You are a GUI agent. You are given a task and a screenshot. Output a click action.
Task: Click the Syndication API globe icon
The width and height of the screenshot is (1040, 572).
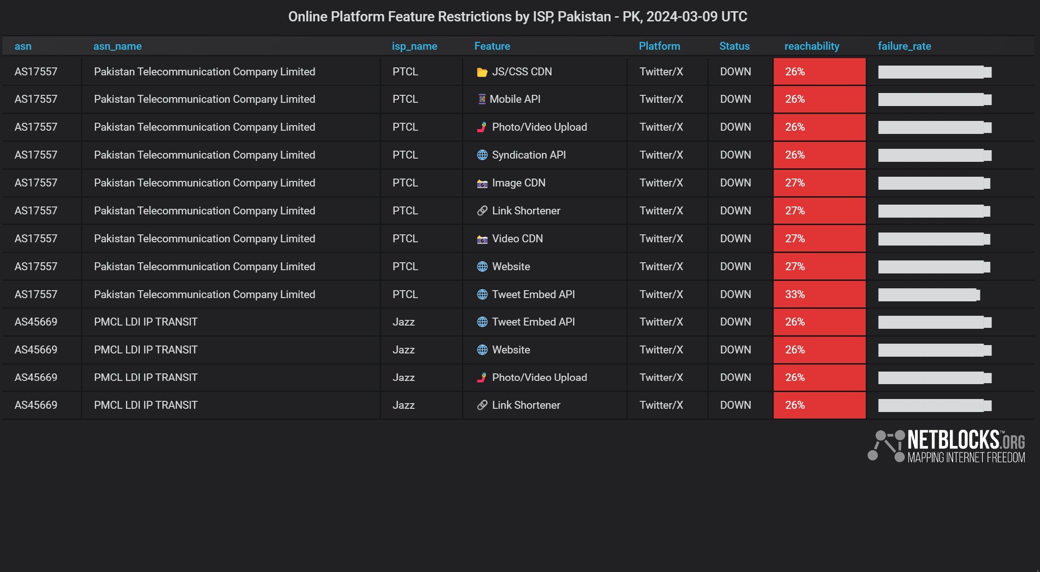tap(482, 155)
